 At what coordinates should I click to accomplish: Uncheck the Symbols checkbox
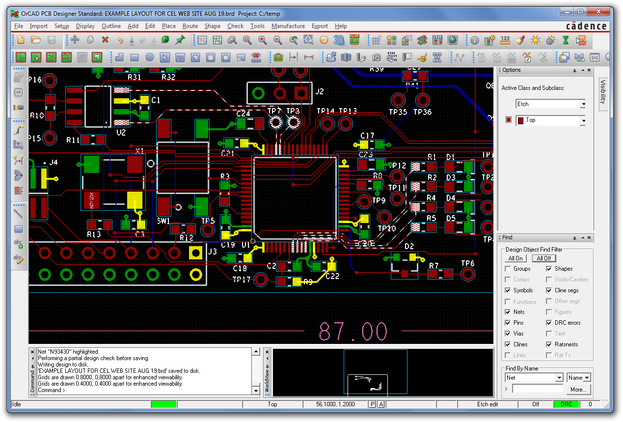(508, 290)
